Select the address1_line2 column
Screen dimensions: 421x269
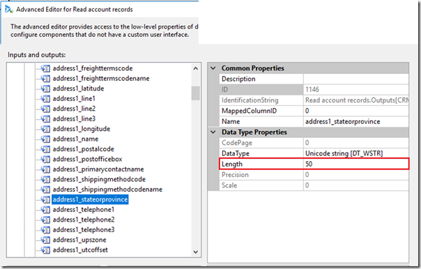[x=74, y=109]
